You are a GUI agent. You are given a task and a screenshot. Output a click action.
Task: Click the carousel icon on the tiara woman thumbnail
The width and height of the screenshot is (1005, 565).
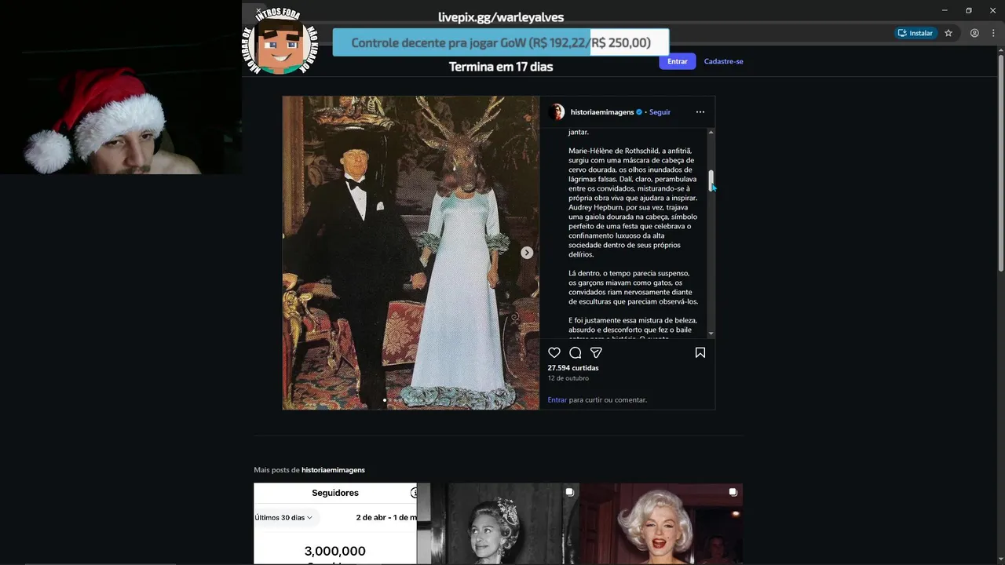[569, 493]
